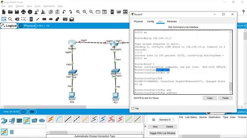Click Toggle PDU List Window button
The width and height of the screenshot is (247, 138).
(162, 133)
